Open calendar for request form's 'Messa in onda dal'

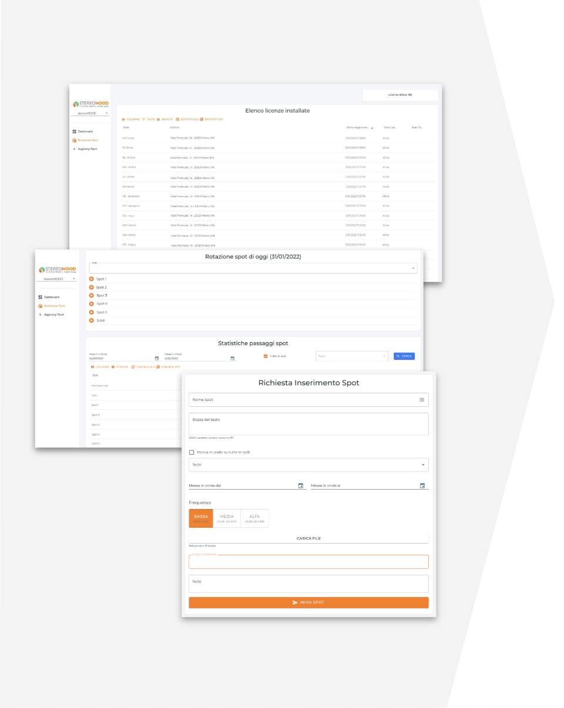coord(301,486)
